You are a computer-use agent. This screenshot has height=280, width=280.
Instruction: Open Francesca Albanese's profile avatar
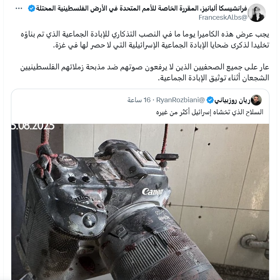257,13
